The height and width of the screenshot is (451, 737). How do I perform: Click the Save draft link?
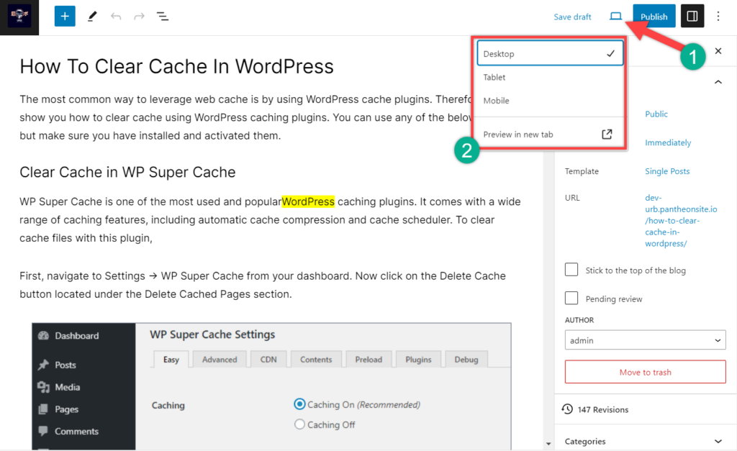point(572,16)
